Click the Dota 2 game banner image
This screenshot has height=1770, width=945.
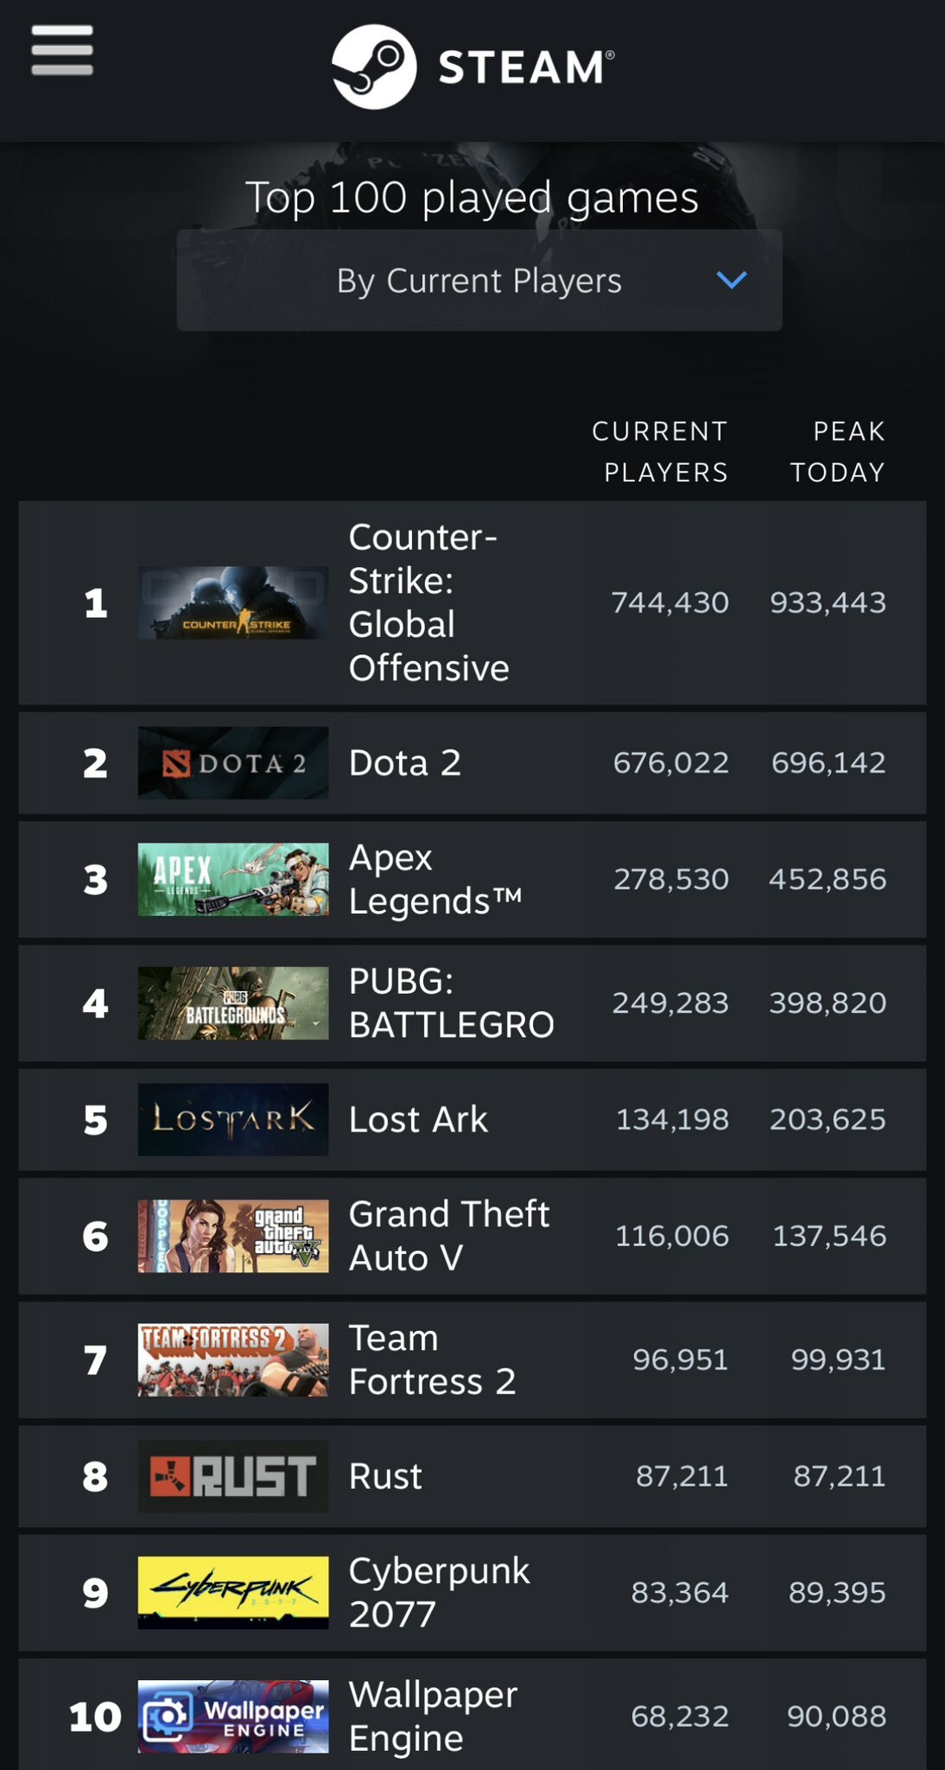pyautogui.click(x=233, y=762)
